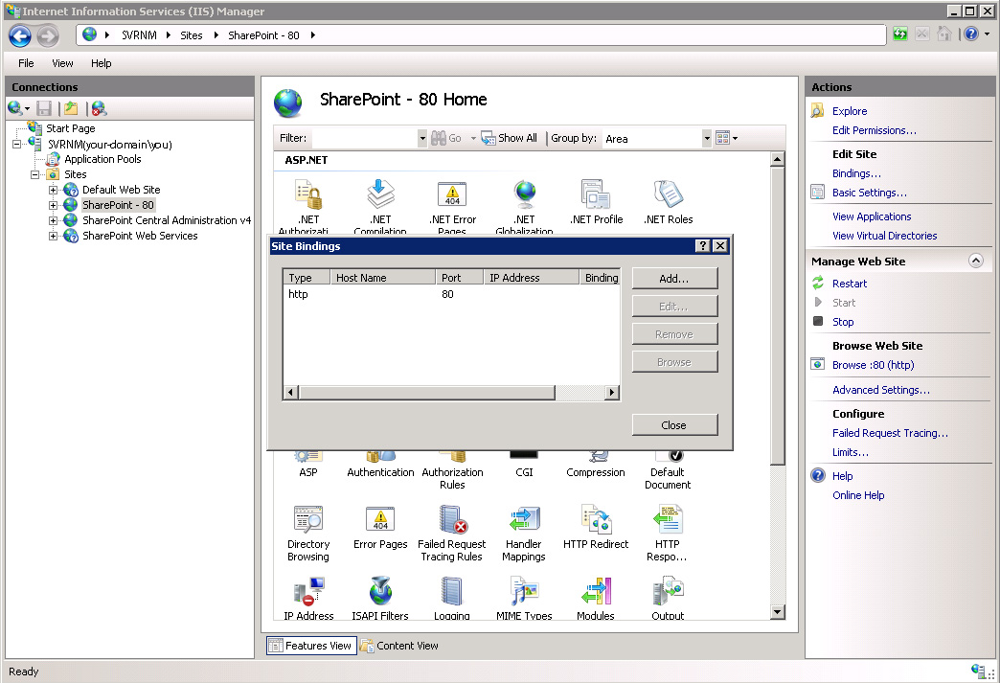The height and width of the screenshot is (683, 1000).
Task: Open the IP Address restrictions icon
Action: pyautogui.click(x=308, y=592)
